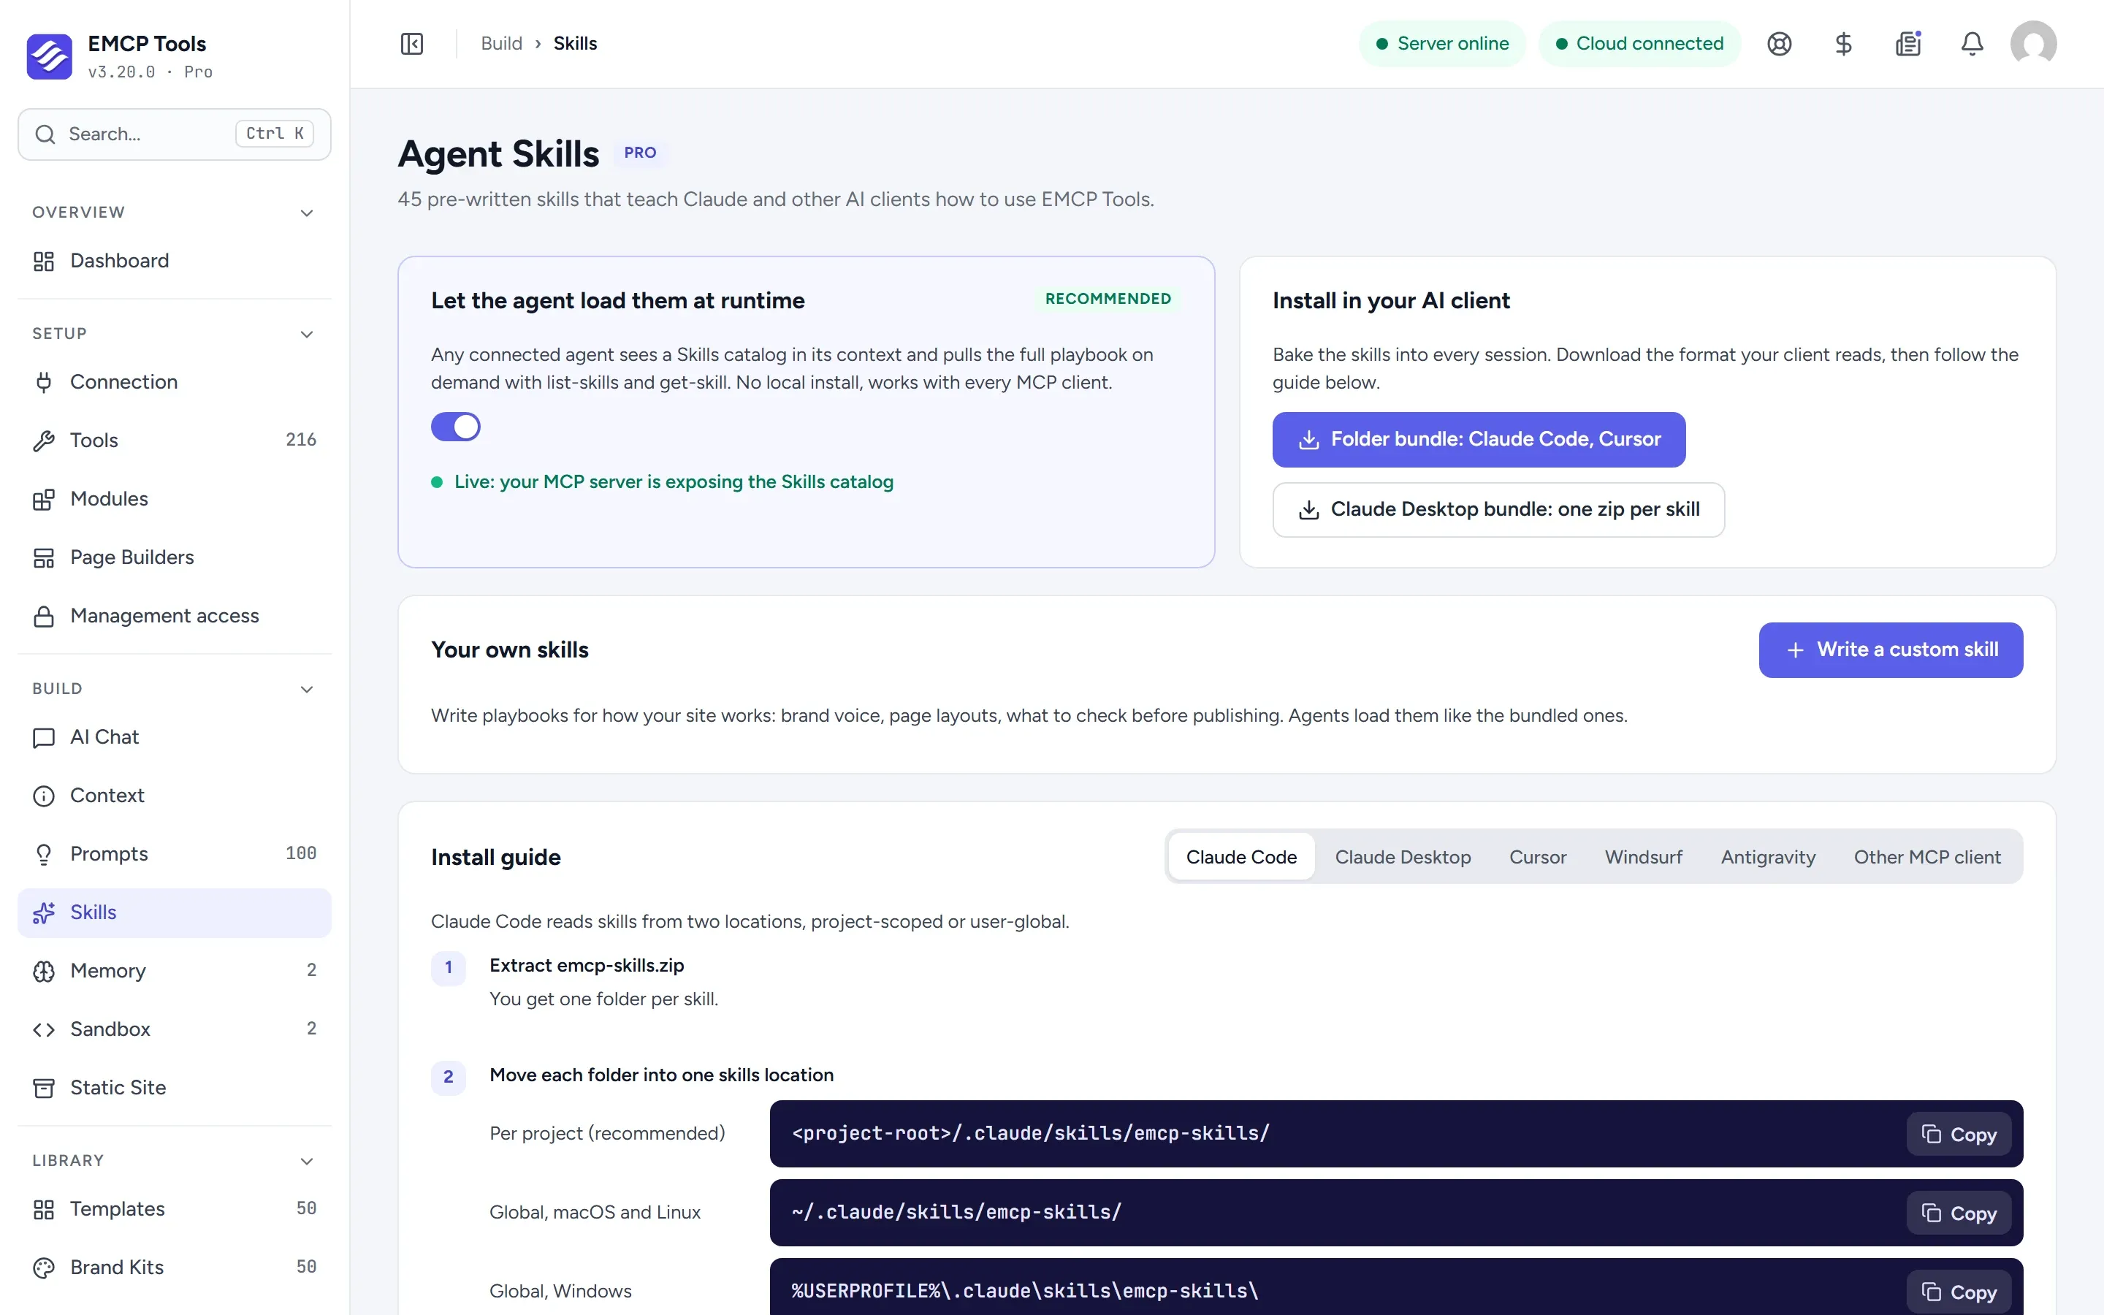Download Claude Desktop bundle zip
The height and width of the screenshot is (1315, 2104).
(x=1498, y=510)
